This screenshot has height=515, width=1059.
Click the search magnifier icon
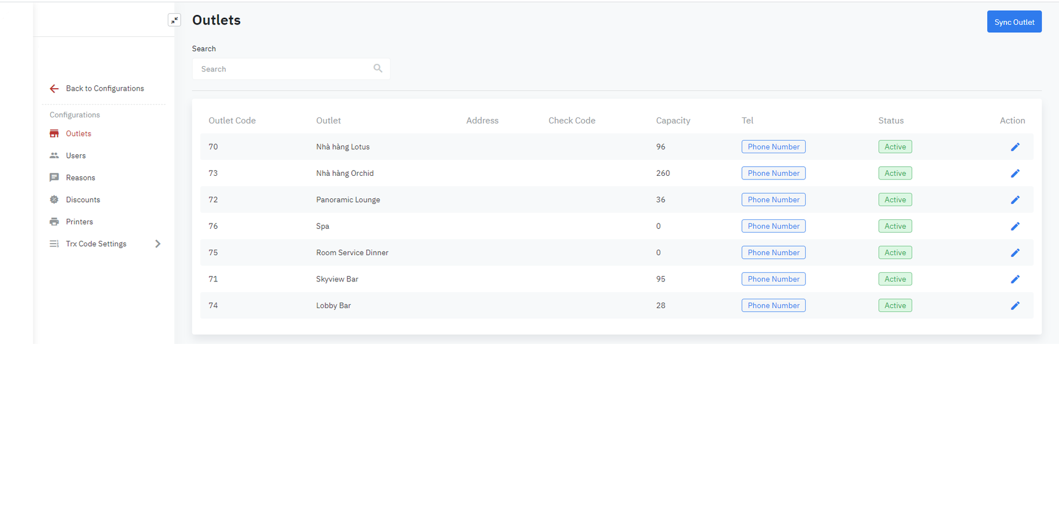[378, 69]
